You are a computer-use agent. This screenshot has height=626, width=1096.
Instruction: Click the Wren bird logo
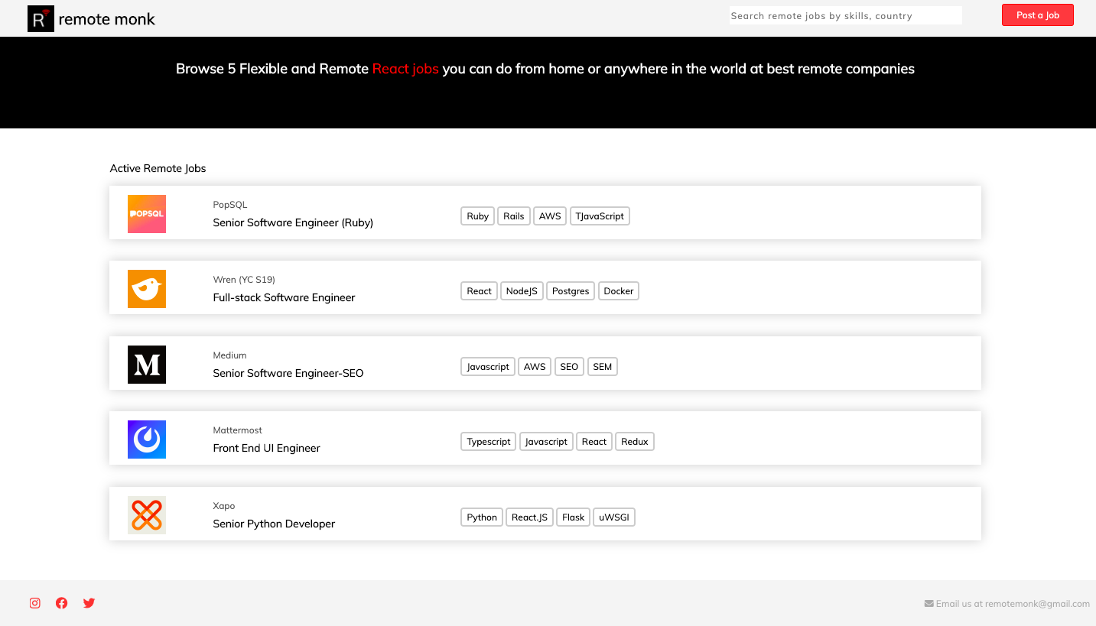[147, 289]
